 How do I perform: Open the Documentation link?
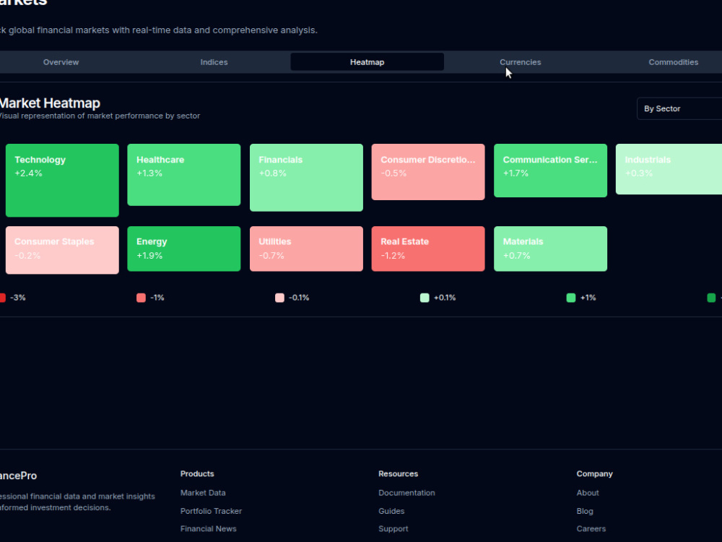pyautogui.click(x=406, y=493)
